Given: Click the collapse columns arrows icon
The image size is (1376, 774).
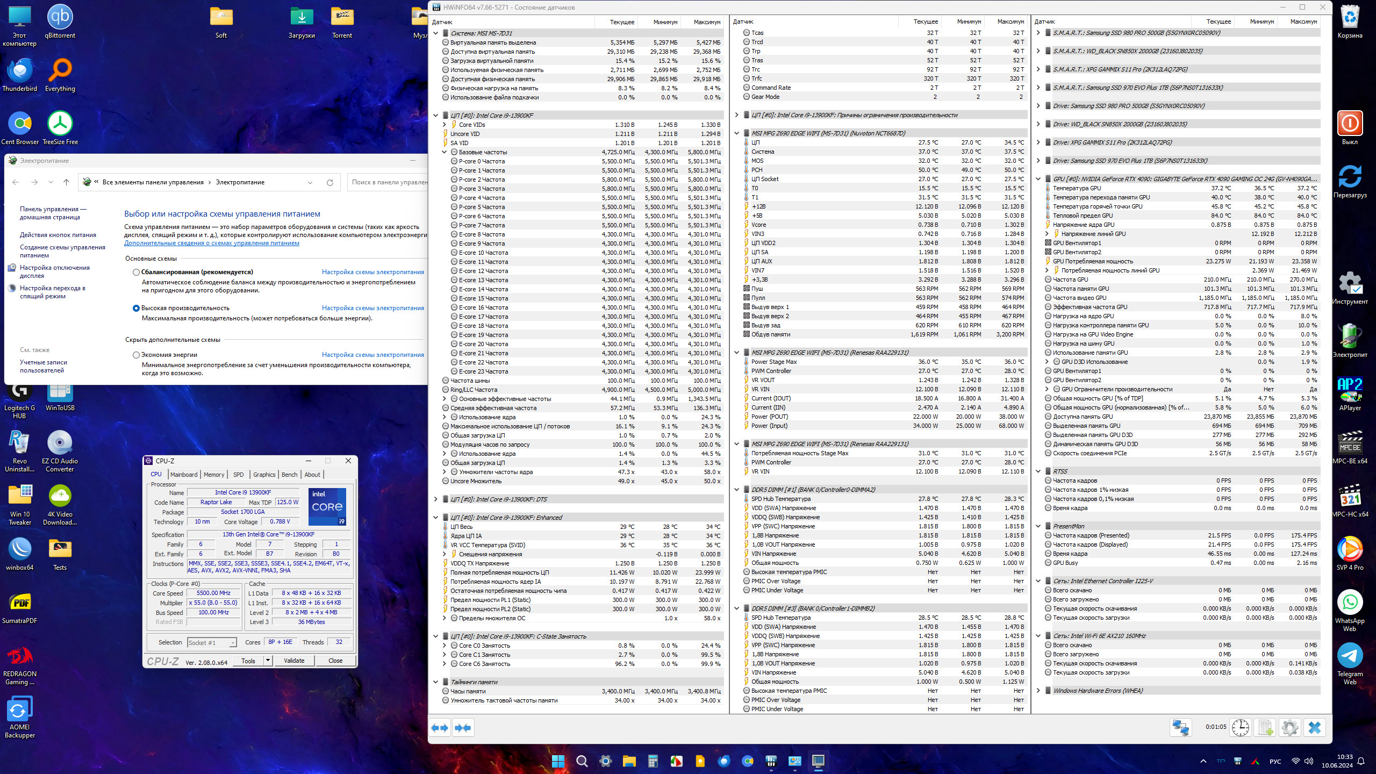Looking at the screenshot, I should pyautogui.click(x=463, y=728).
